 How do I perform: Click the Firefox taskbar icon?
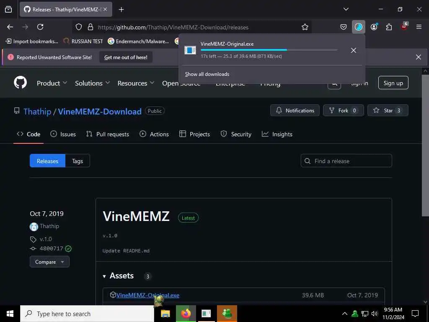pos(186,314)
